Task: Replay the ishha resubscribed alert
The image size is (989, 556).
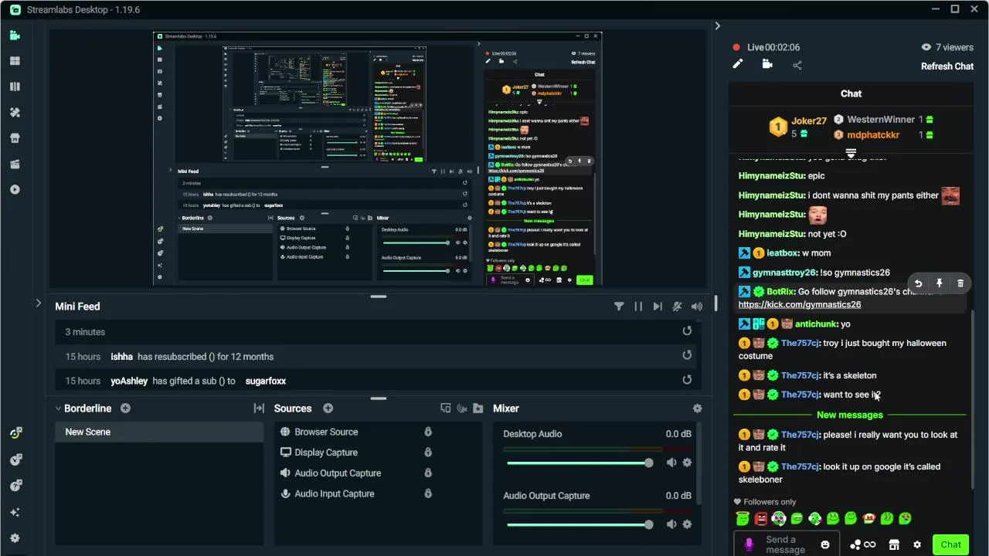Action: [x=687, y=355]
